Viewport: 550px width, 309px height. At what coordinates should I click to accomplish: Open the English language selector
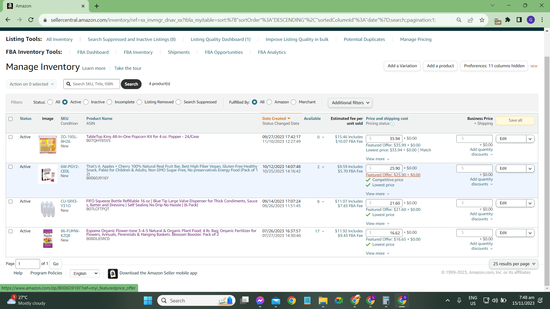(85, 274)
